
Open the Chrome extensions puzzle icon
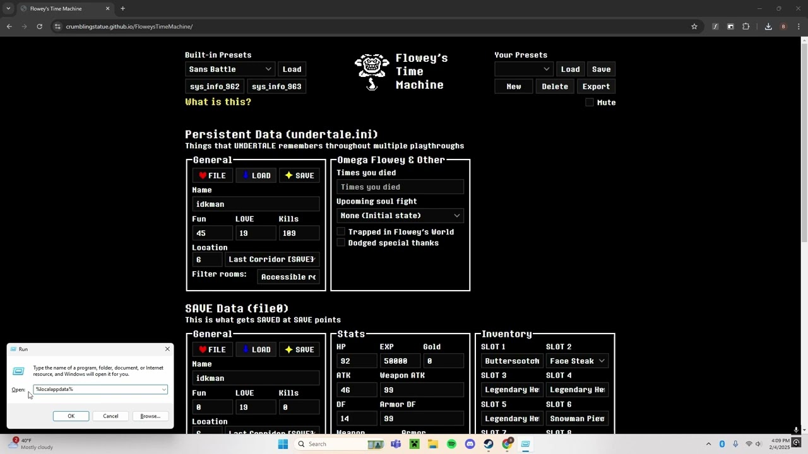(x=746, y=26)
